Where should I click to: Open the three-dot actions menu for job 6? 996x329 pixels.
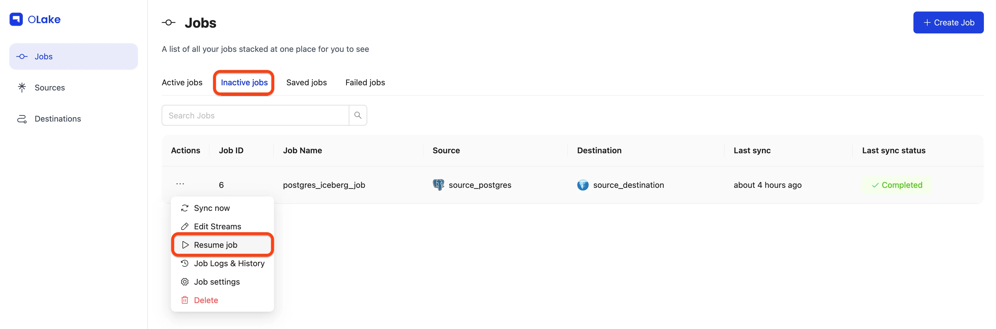(180, 184)
